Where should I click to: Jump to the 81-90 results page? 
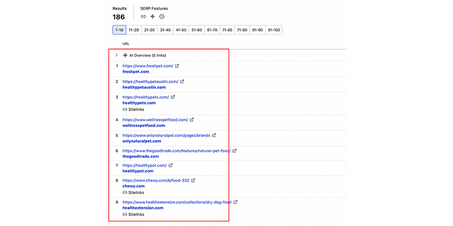pos(257,30)
